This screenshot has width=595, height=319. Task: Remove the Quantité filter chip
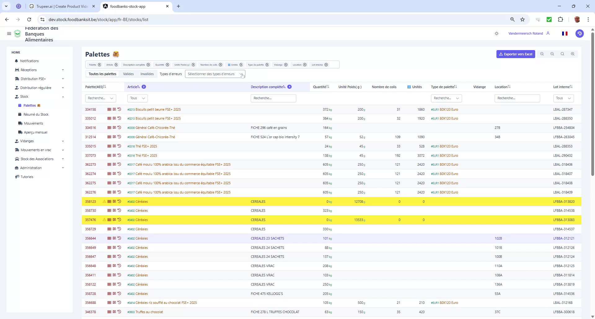167,65
